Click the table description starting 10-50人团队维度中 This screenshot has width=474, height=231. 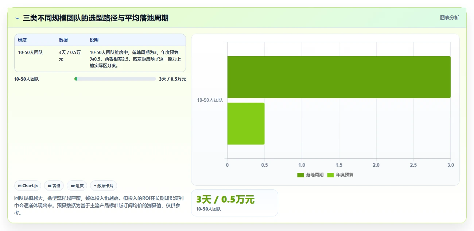click(135, 59)
